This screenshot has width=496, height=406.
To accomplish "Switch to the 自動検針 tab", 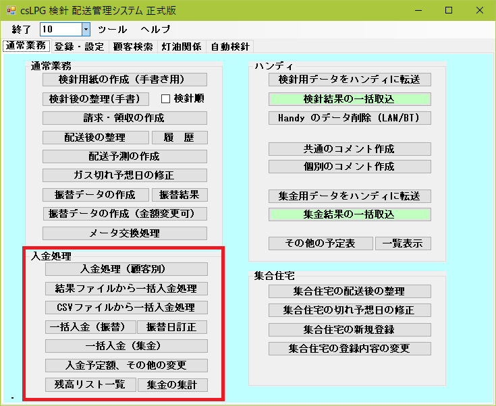I will pos(230,47).
